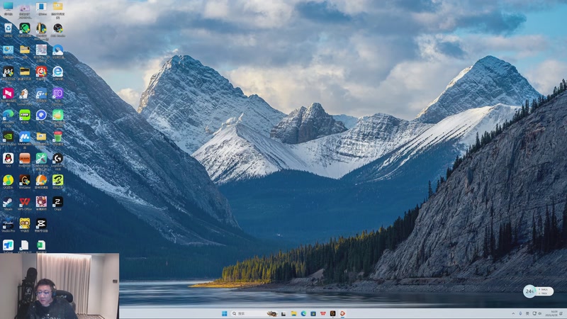The image size is (567, 319).
Task: Open WPS Office desktop shortcut
Action: (25, 202)
